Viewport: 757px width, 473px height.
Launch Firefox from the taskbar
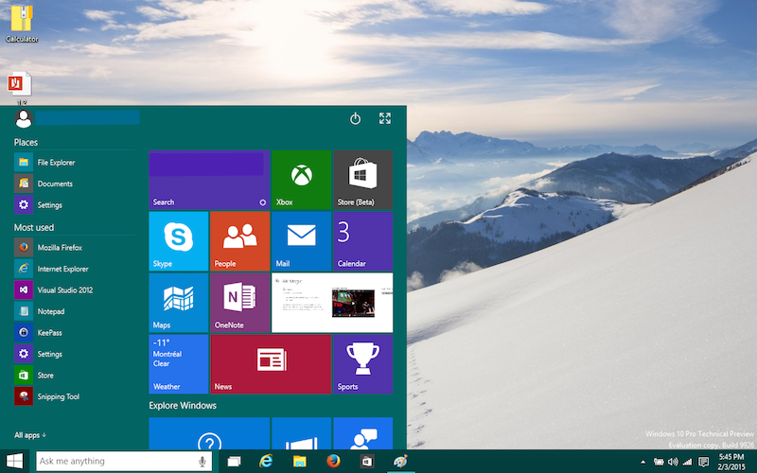pos(333,461)
